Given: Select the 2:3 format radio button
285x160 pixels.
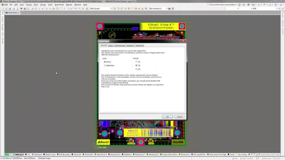Looking at the screenshot, I should [x=136, y=62].
